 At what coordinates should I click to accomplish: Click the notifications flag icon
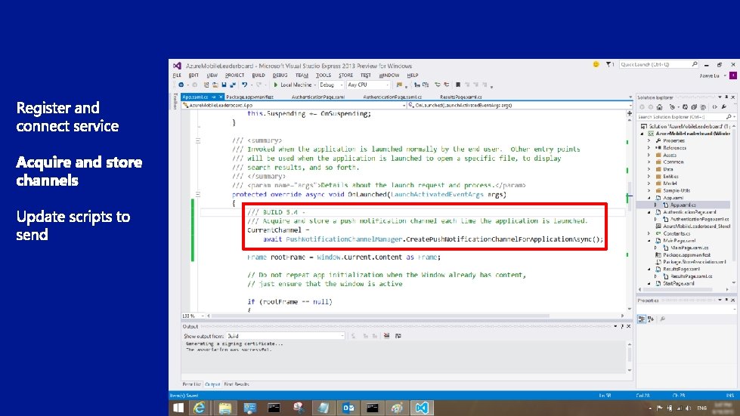coord(608,64)
